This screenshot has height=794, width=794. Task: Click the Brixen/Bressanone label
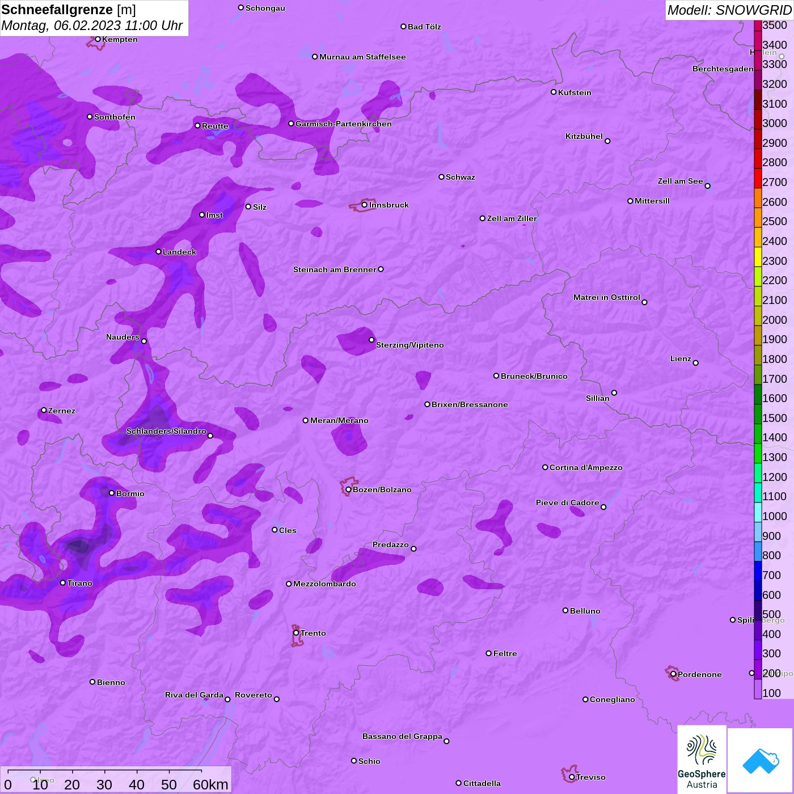pos(470,404)
